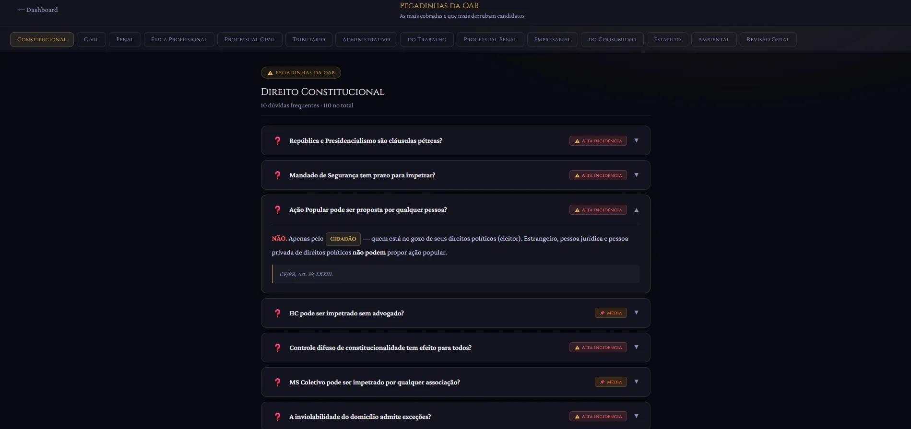Click the Alta Incidência badge on Controle difuso question
This screenshot has width=911, height=429.
[x=598, y=348]
